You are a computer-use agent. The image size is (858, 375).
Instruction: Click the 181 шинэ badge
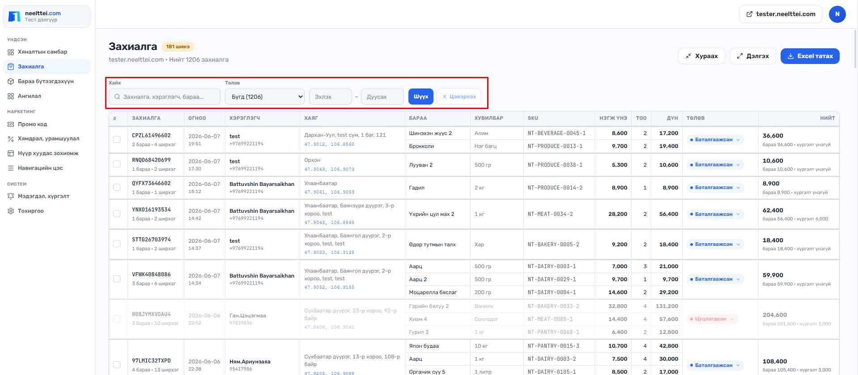click(178, 46)
